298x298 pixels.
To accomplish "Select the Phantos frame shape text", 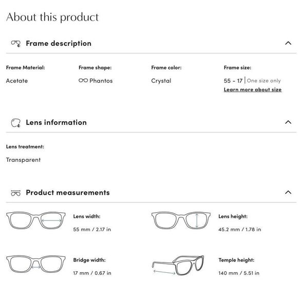I will point(101,81).
